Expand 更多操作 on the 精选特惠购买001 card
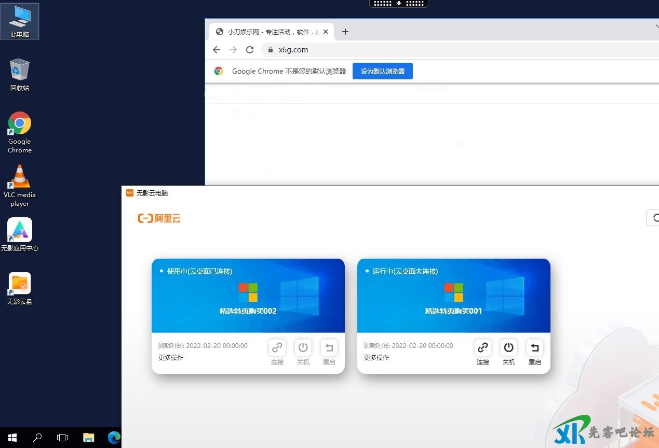Viewport: 659px width, 448px height. pos(376,358)
